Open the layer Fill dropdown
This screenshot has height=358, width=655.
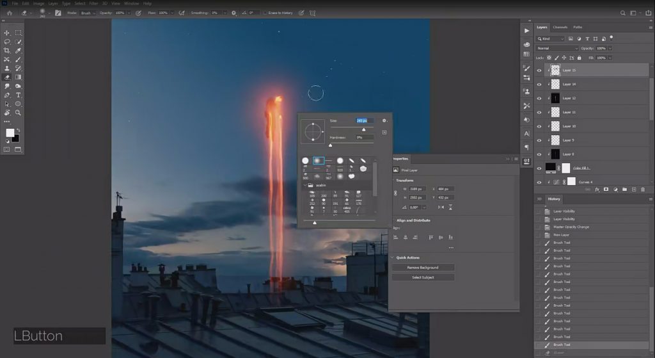(x=610, y=58)
